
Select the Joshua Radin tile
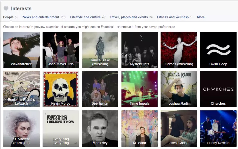pyautogui.click(x=179, y=89)
